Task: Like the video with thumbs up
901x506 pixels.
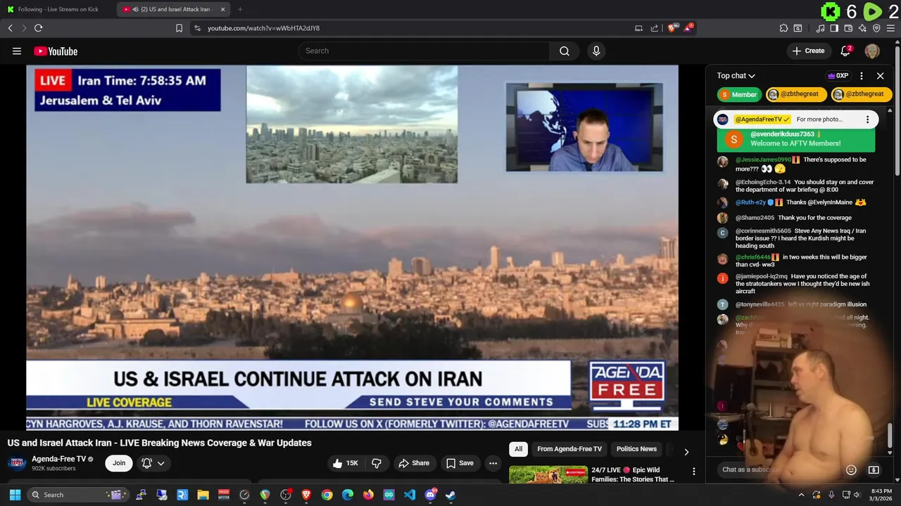Action: click(344, 463)
